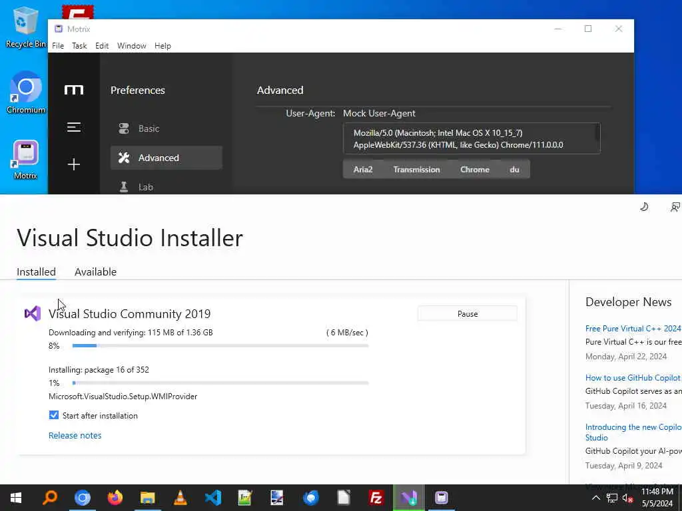Image resolution: width=682 pixels, height=511 pixels.
Task: Switch to the Available tab
Action: point(95,271)
